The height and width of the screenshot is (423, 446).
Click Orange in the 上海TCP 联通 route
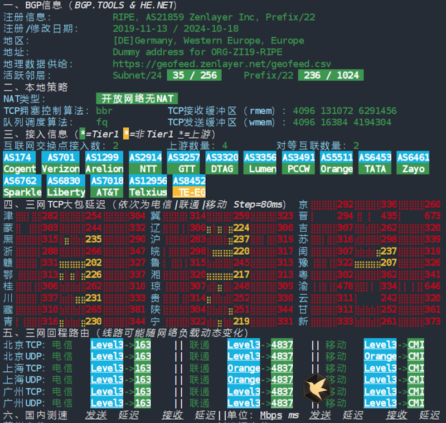pos(244,368)
